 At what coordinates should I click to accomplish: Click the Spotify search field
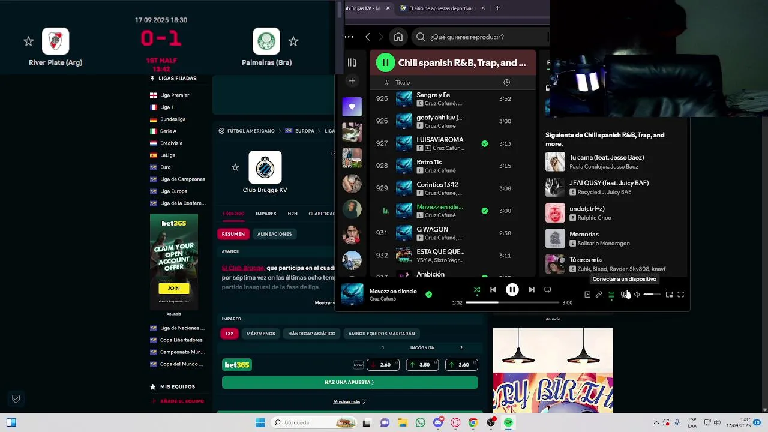[481, 37]
